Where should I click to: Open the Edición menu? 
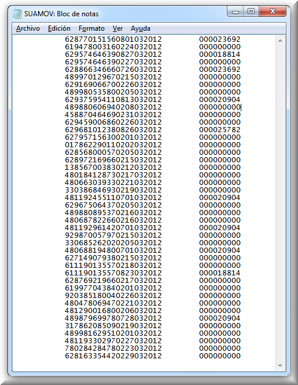click(59, 29)
